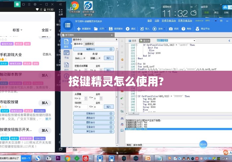Viewport: 232px width, 162px height.
Task: Click 插入 next to the 按键 type dropdown
Action: tap(109, 58)
